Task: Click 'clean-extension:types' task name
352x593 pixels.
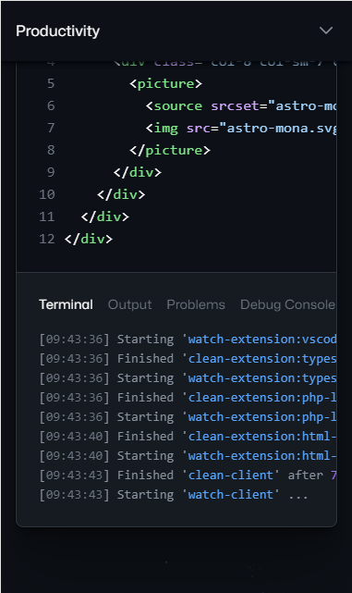Action: pyautogui.click(x=262, y=359)
